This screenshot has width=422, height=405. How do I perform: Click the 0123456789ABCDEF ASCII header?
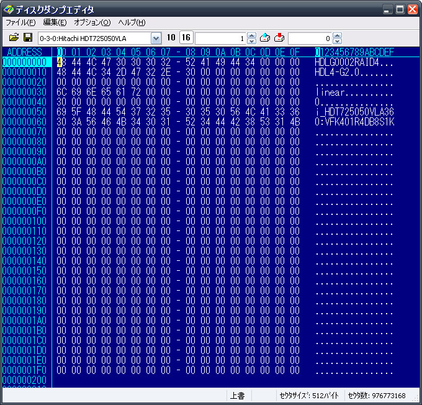click(x=354, y=52)
